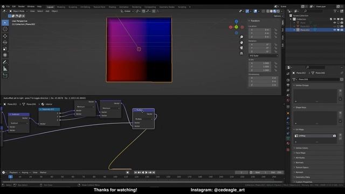Click the zoom magnifier viewport icon
The image size is (345, 194).
click(241, 37)
